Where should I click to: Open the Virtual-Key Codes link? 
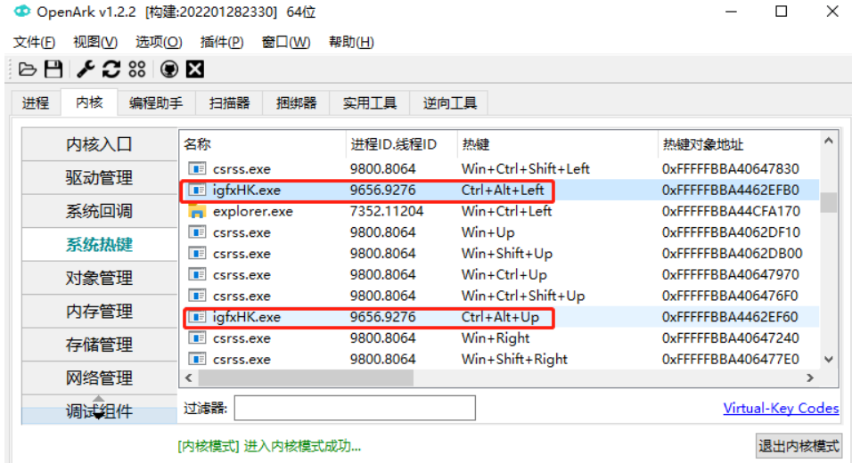(781, 408)
